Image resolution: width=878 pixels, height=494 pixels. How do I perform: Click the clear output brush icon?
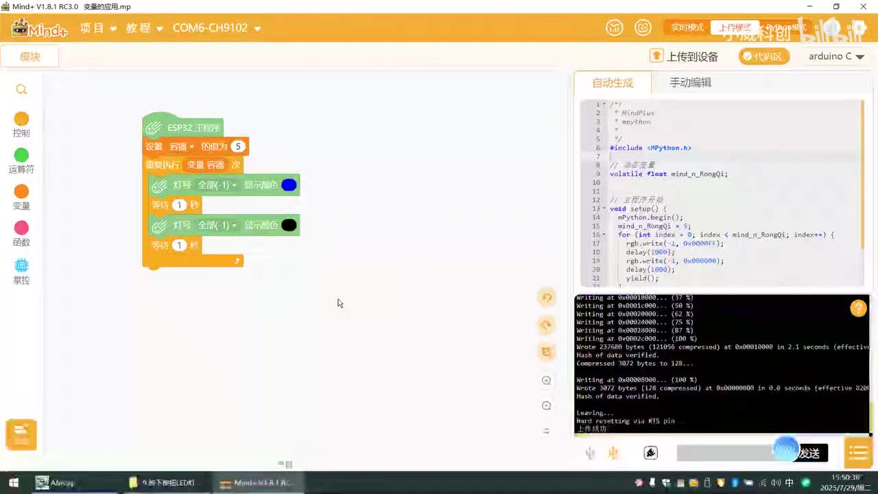651,453
